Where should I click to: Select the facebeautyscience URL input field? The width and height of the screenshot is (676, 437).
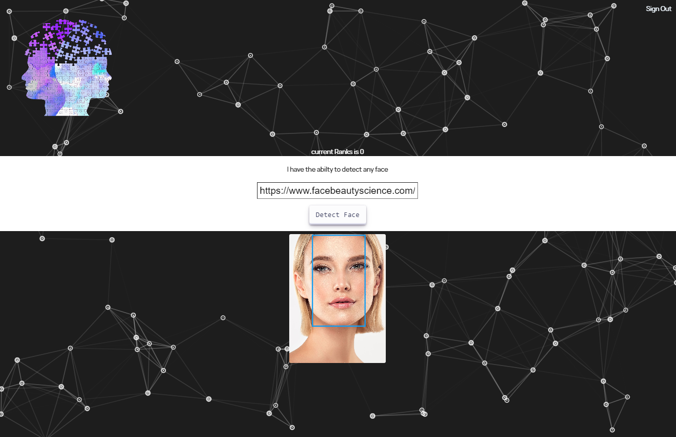point(337,190)
